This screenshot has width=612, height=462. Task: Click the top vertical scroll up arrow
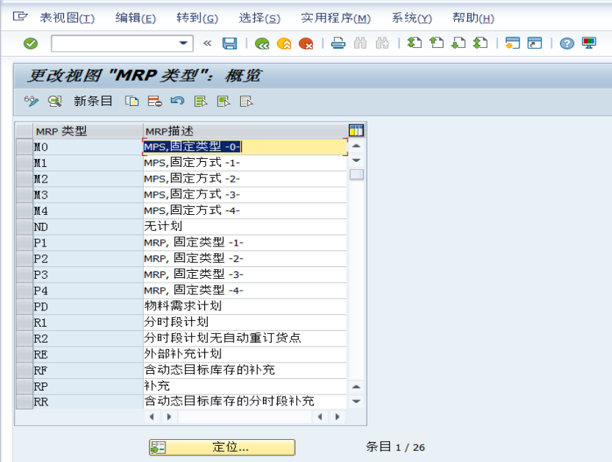356,146
